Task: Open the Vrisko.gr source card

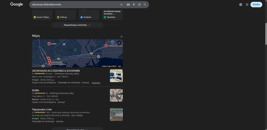Action: point(65,15)
